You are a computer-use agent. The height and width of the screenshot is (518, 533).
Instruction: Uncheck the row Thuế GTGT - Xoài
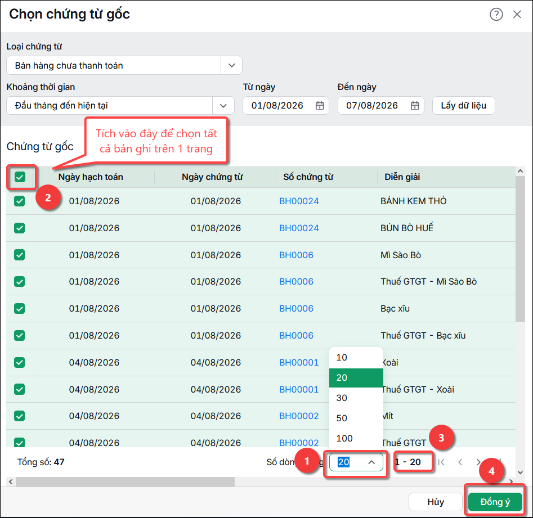[x=19, y=389]
